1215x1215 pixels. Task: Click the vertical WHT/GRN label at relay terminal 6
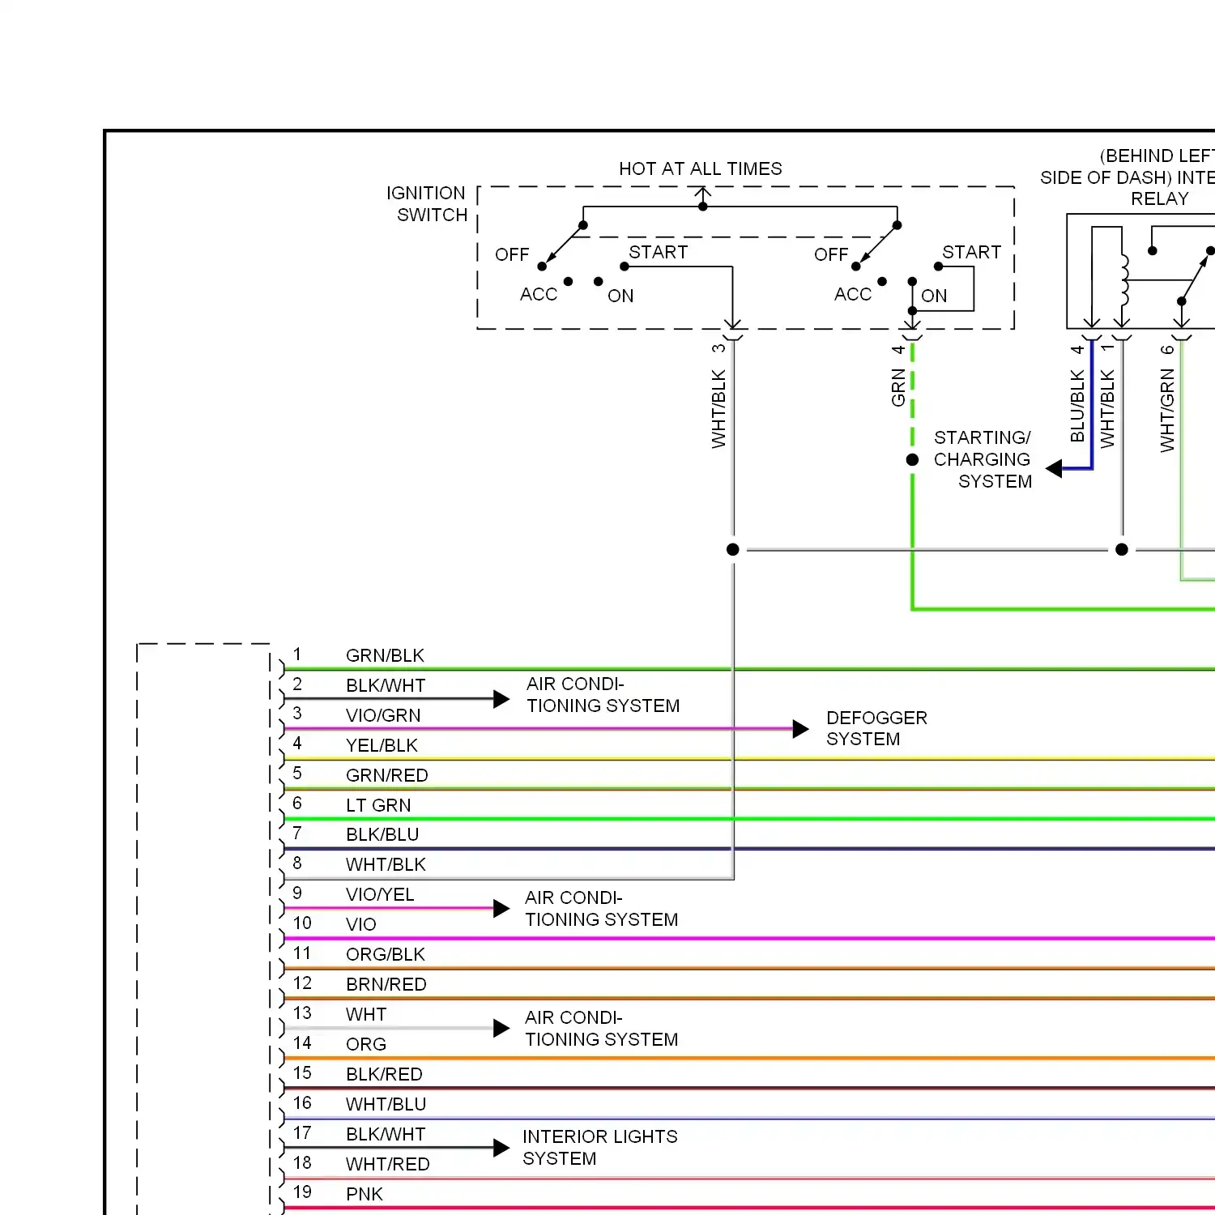pyautogui.click(x=1167, y=410)
